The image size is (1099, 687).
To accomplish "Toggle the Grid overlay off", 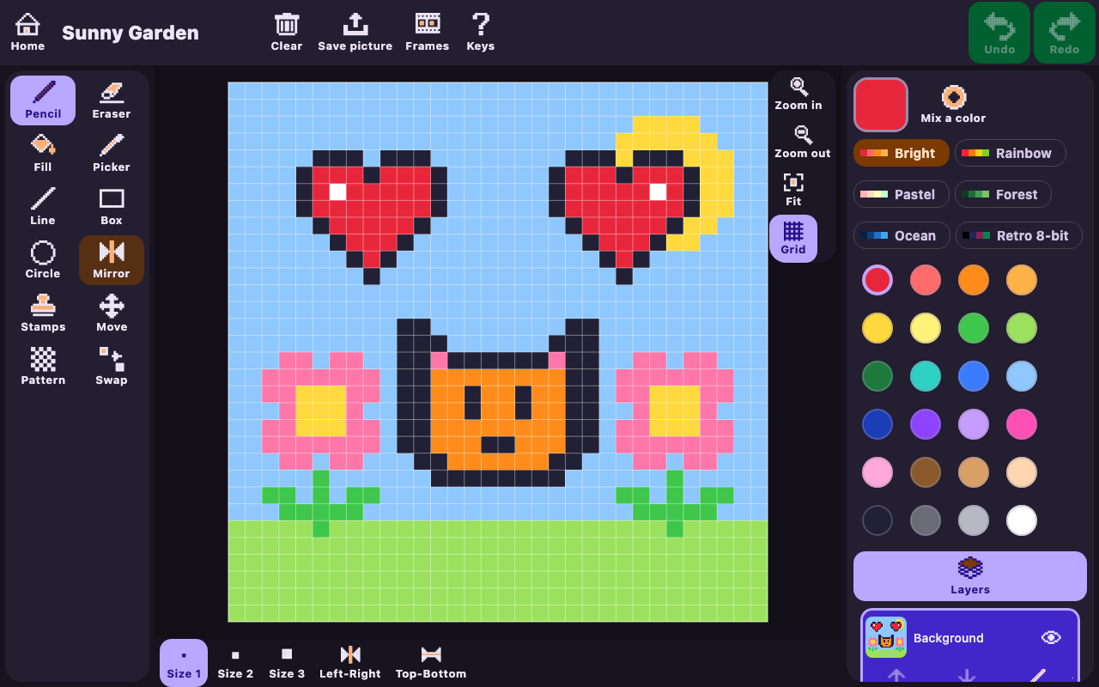I will tap(793, 238).
